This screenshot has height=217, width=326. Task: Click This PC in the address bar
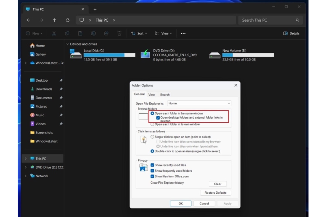coord(102,20)
